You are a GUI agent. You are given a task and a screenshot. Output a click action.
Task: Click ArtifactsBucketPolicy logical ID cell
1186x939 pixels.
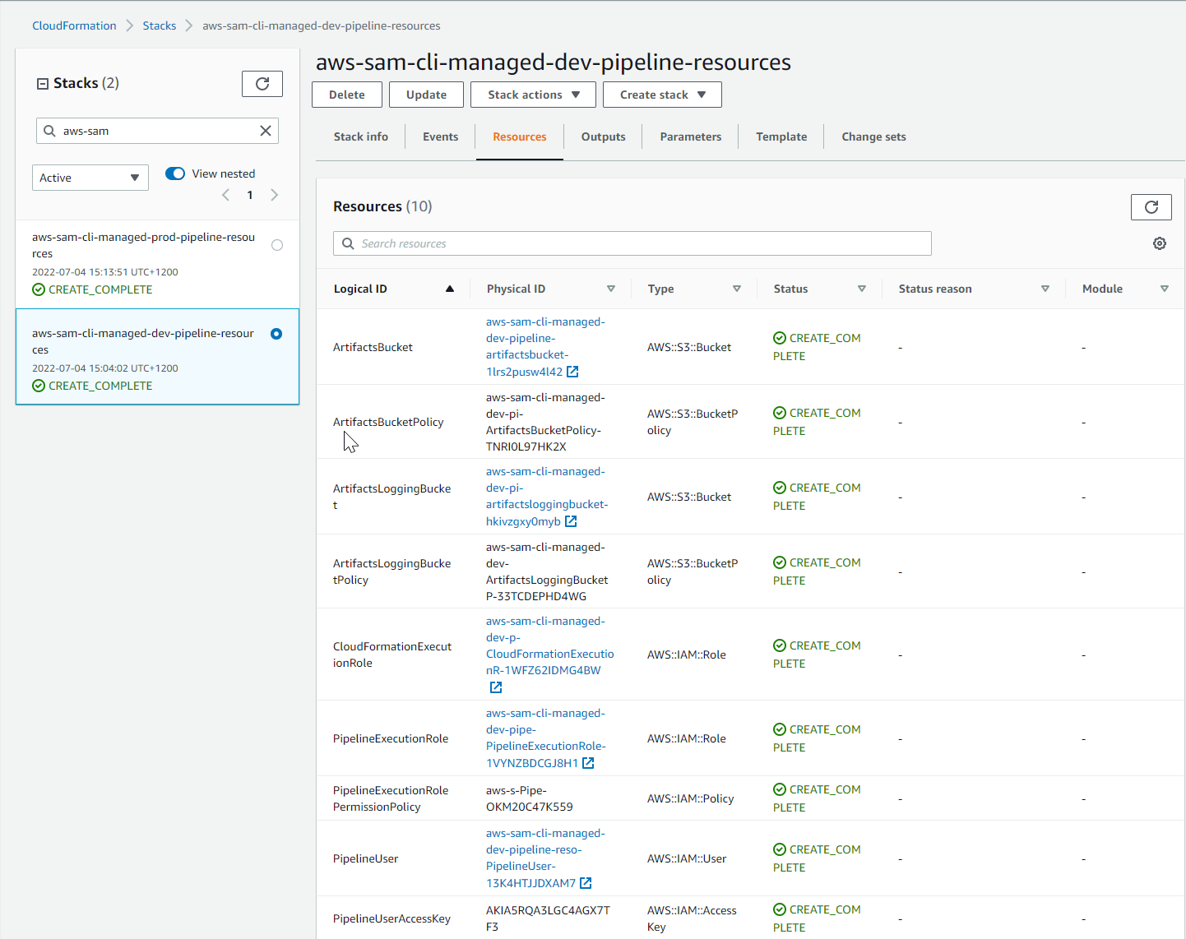pos(388,422)
